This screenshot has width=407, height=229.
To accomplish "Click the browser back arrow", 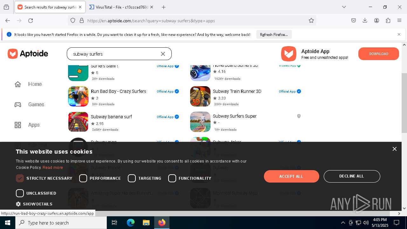I will coord(8,20).
